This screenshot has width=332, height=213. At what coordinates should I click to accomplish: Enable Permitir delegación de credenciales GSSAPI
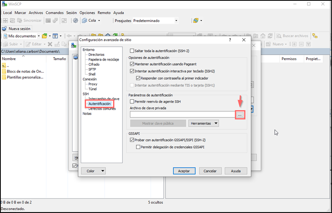138,147
